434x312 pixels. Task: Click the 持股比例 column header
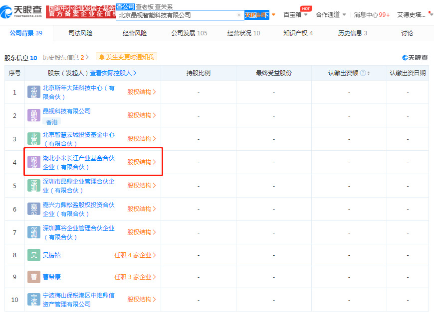tap(199, 73)
